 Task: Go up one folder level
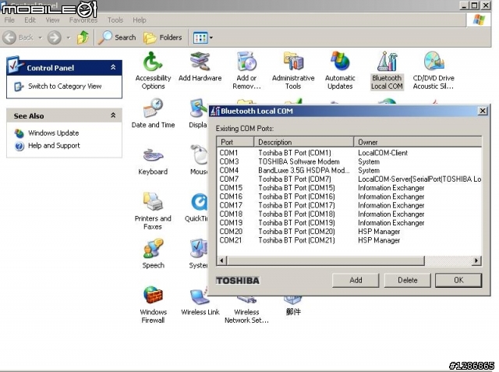coord(83,37)
